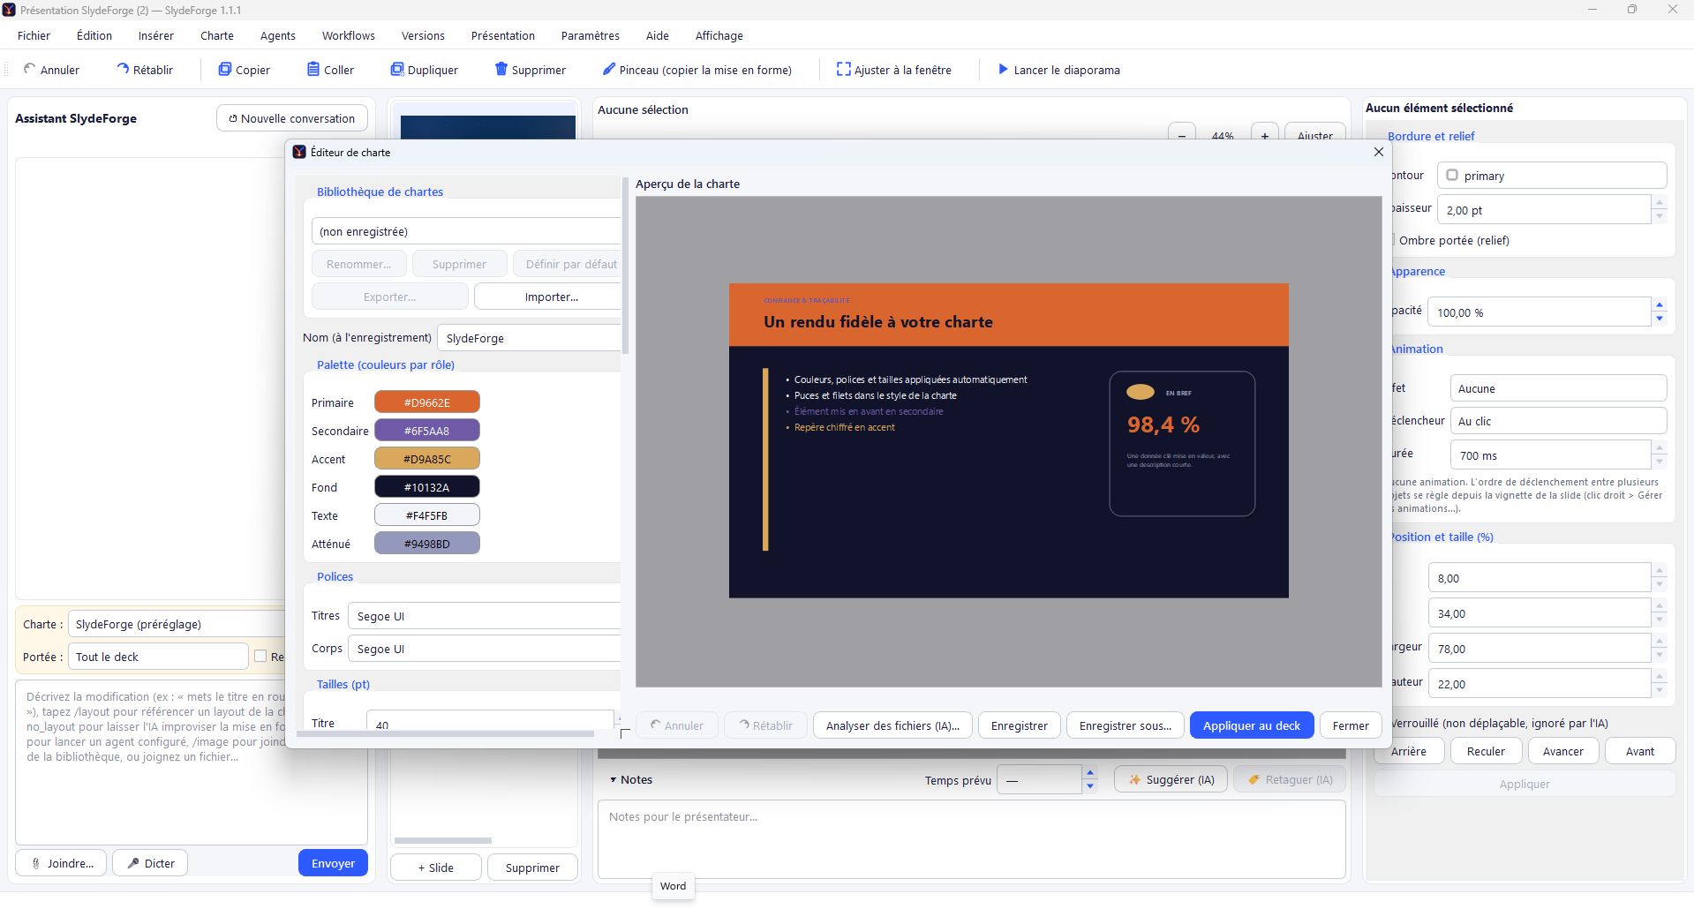Click Analyser des fichiers (IA) button

coord(892,725)
